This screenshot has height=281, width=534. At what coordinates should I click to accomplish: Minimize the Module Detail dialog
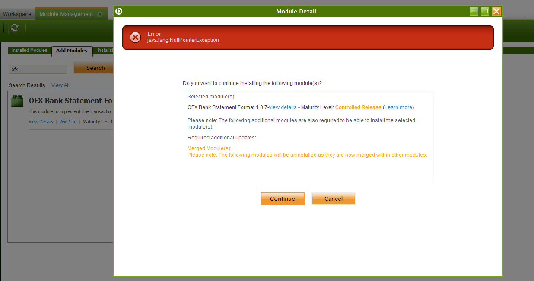[474, 11]
